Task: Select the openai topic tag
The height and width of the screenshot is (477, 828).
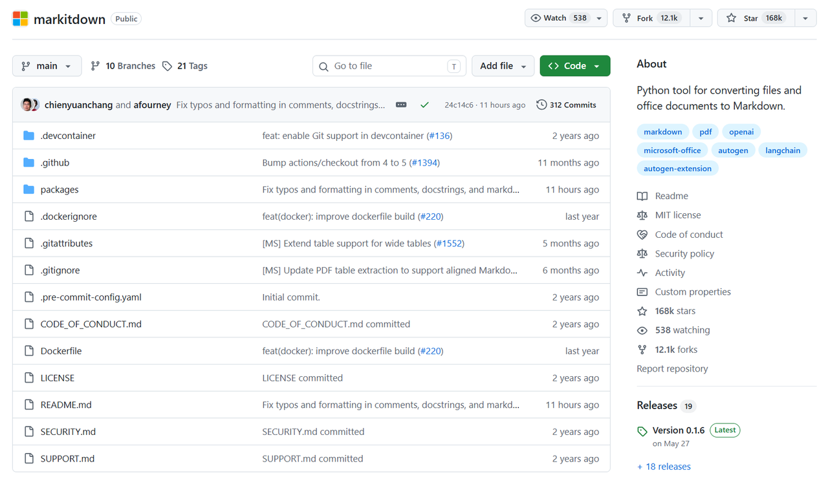Action: [x=741, y=132]
